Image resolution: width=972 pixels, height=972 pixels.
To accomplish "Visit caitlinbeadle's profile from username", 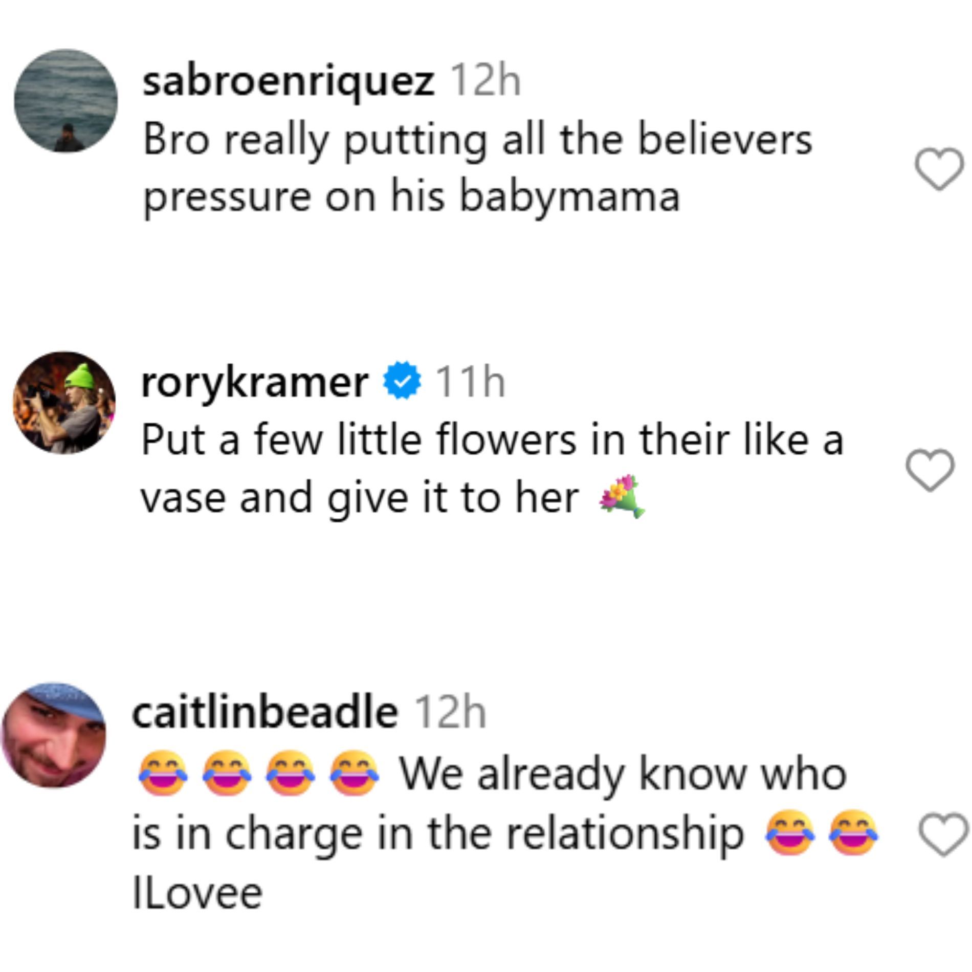I will pyautogui.click(x=264, y=713).
